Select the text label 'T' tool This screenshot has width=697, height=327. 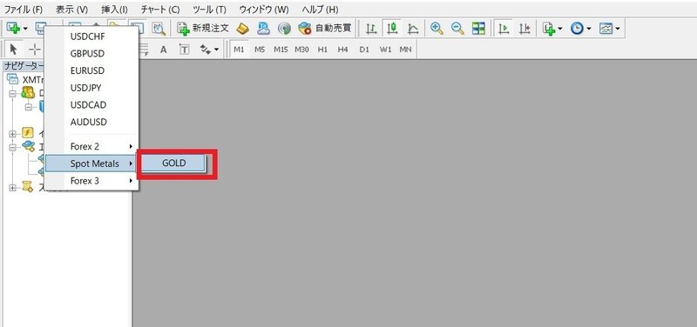tap(184, 50)
